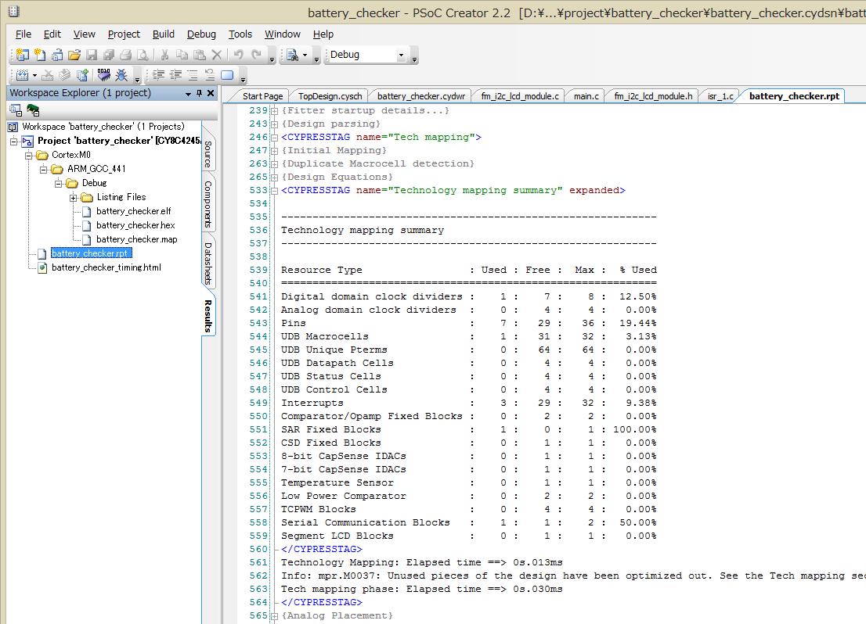Close the Workspace Explorer panel
This screenshot has height=624, width=866.
coord(211,93)
